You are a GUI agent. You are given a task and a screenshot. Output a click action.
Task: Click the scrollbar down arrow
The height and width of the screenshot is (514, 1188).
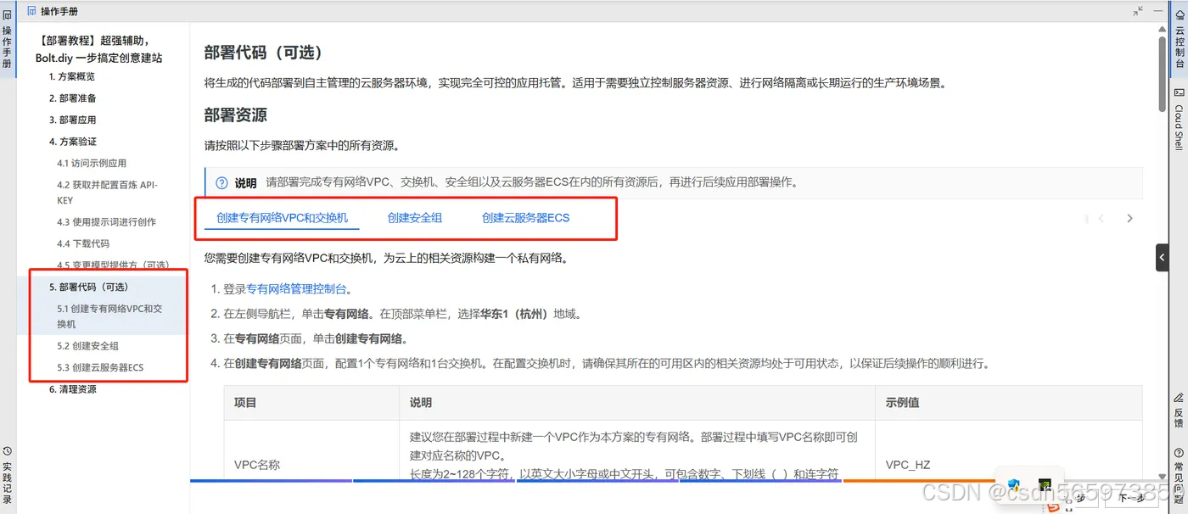click(1162, 478)
